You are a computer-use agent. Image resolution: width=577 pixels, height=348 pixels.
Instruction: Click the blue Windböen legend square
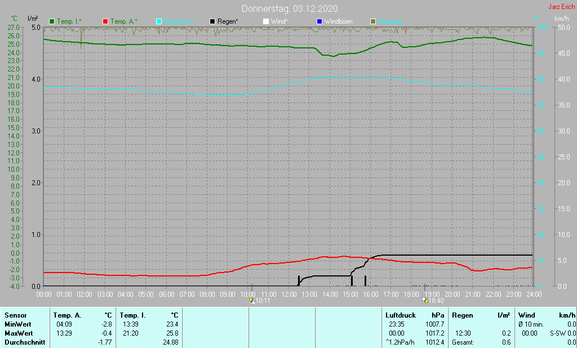point(319,21)
